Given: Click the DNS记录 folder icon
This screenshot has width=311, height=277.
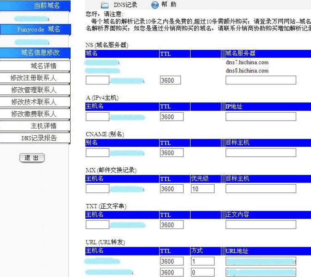Looking at the screenshot, I should coord(105,5).
